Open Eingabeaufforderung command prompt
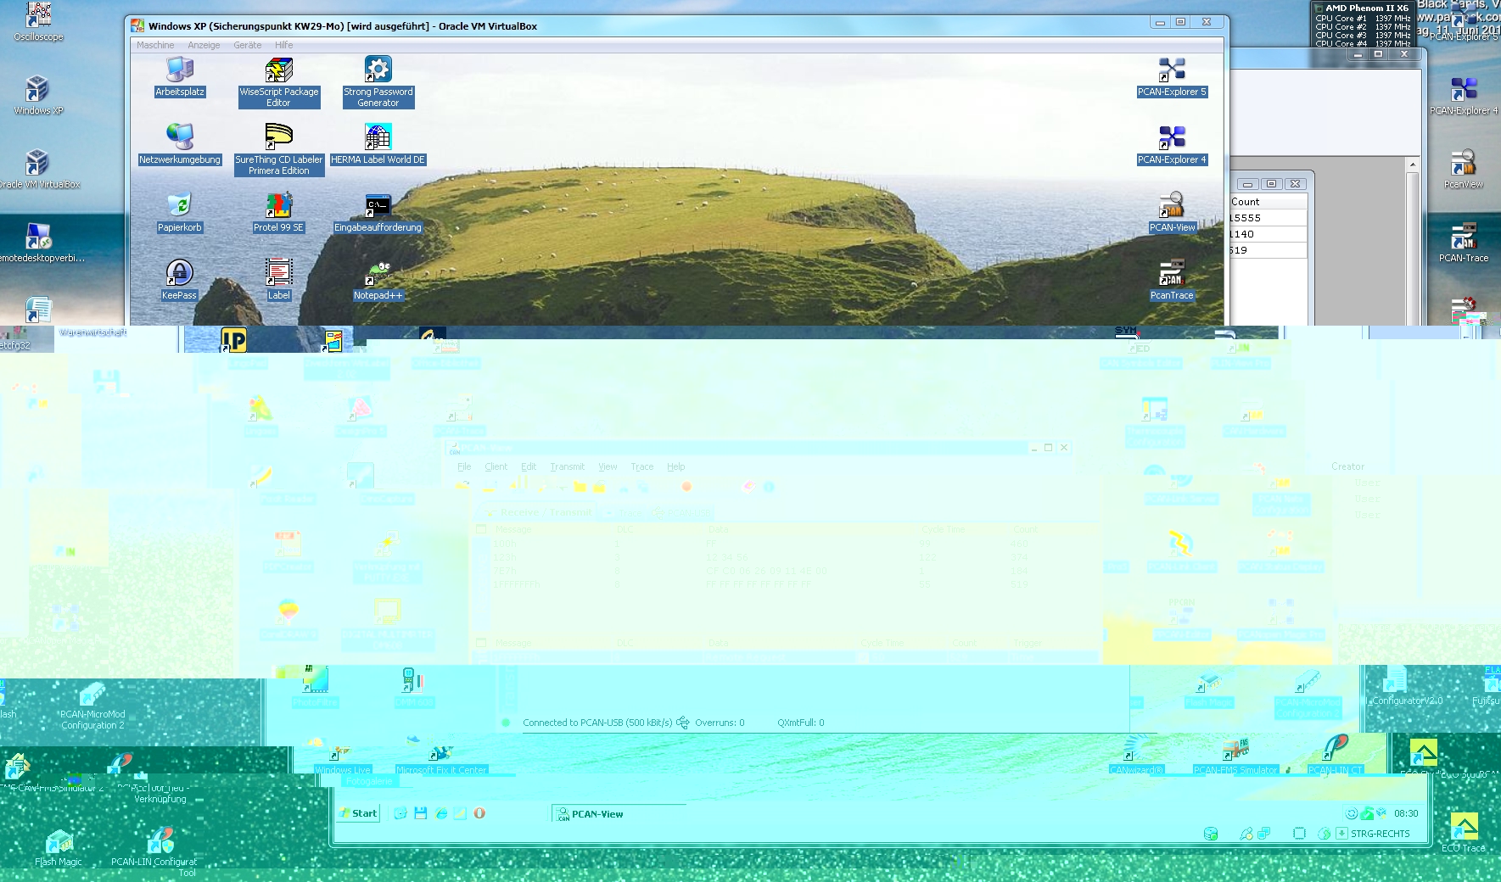Screen dimensions: 1501x882 pos(378,212)
